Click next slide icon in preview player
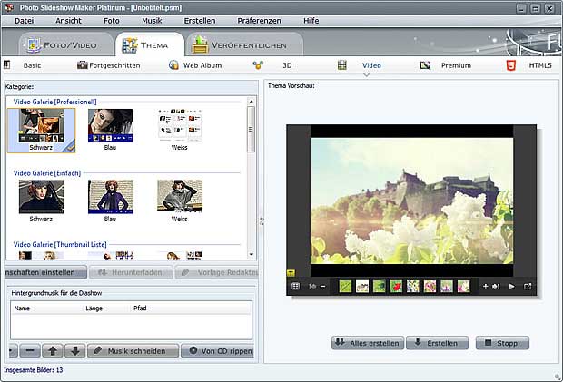563x382 pixels. pyautogui.click(x=496, y=286)
